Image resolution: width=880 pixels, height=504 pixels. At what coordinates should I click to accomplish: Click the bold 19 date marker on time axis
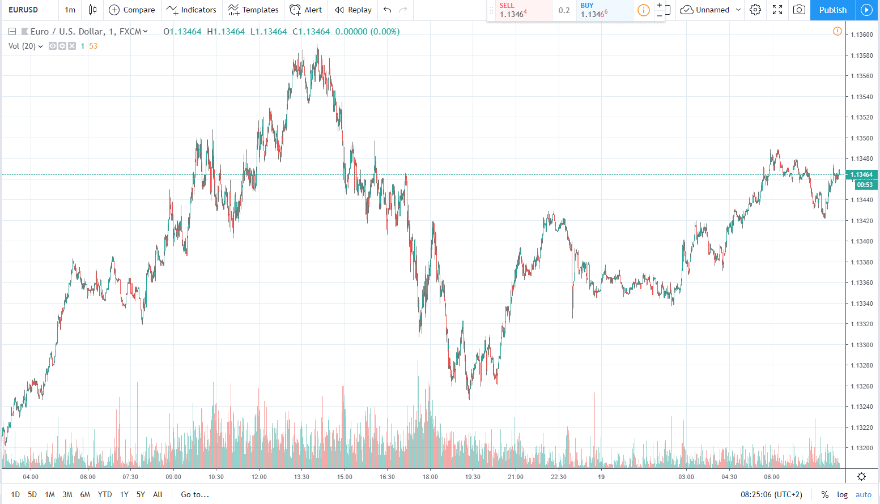(x=601, y=477)
